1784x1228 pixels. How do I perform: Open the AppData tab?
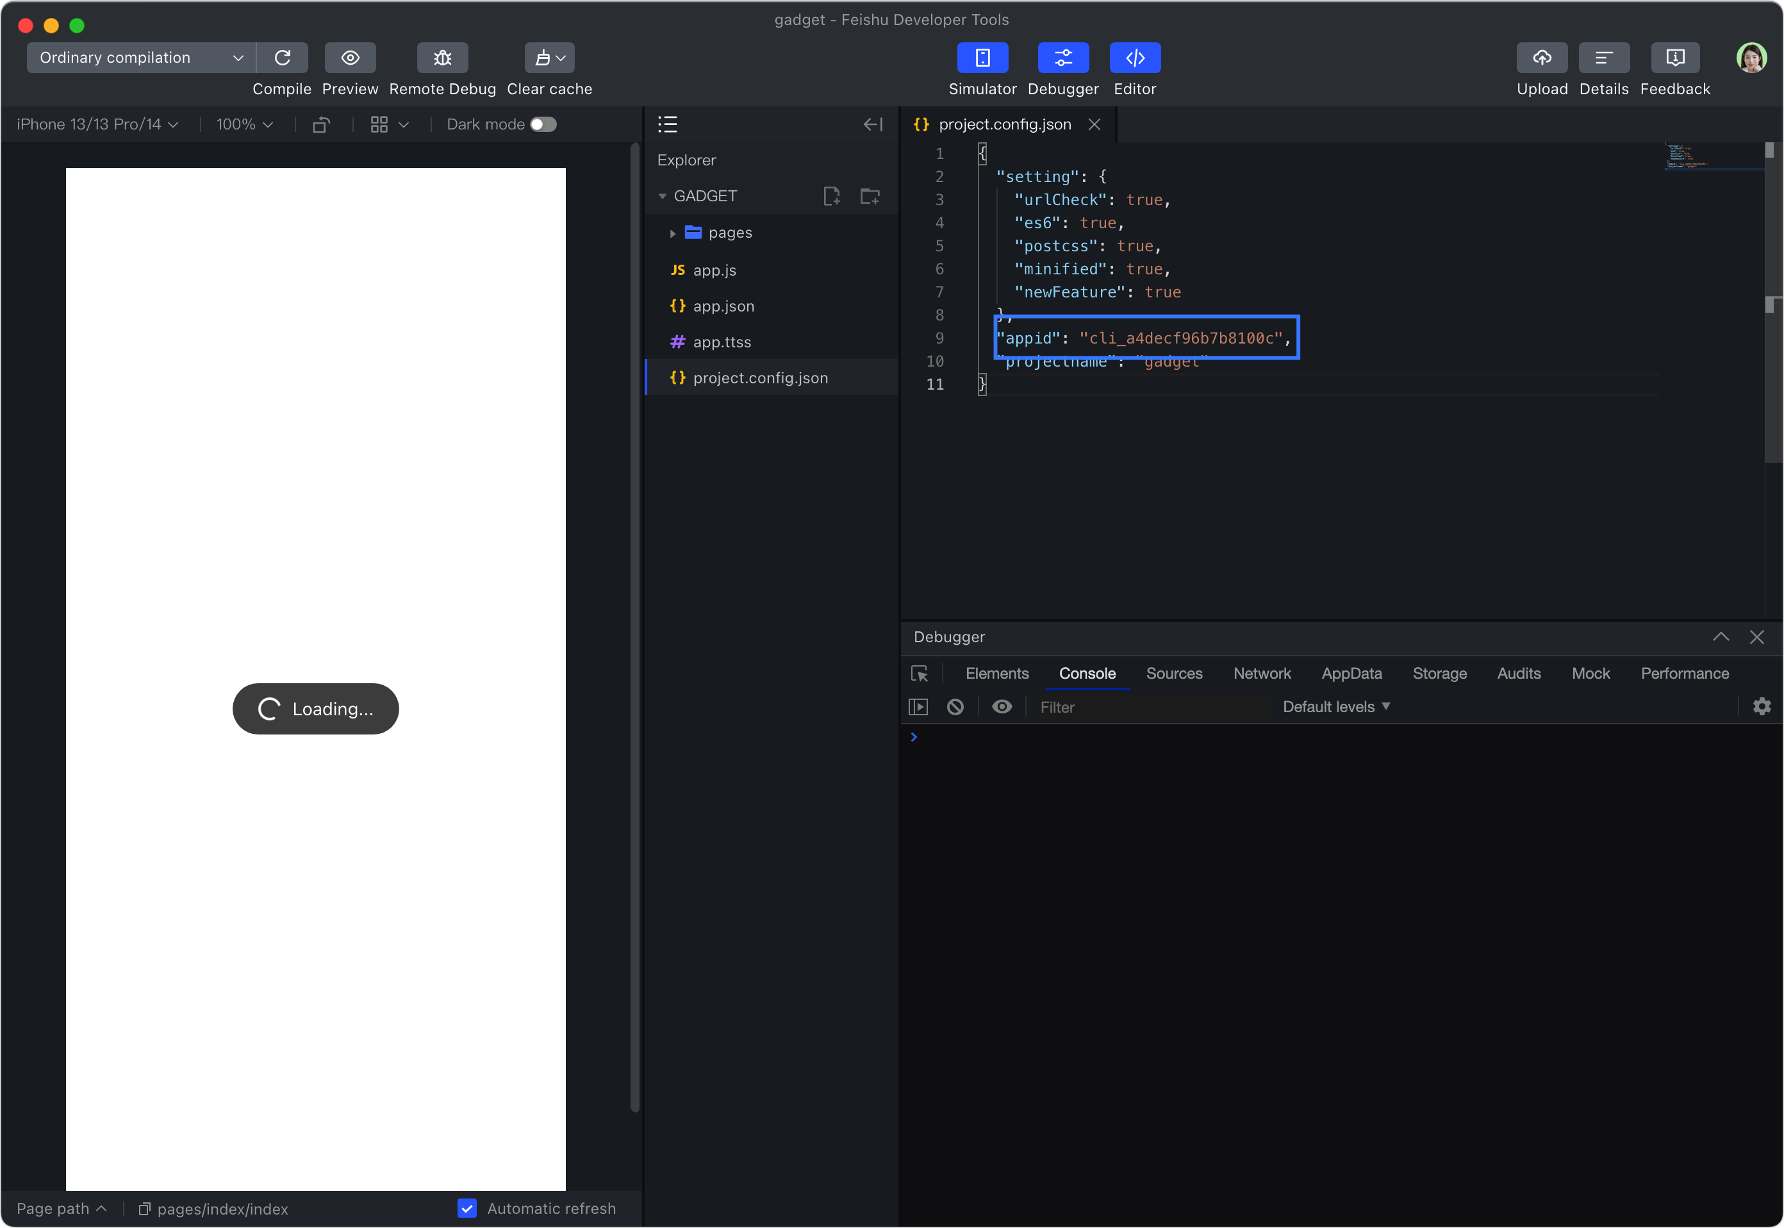click(x=1351, y=673)
